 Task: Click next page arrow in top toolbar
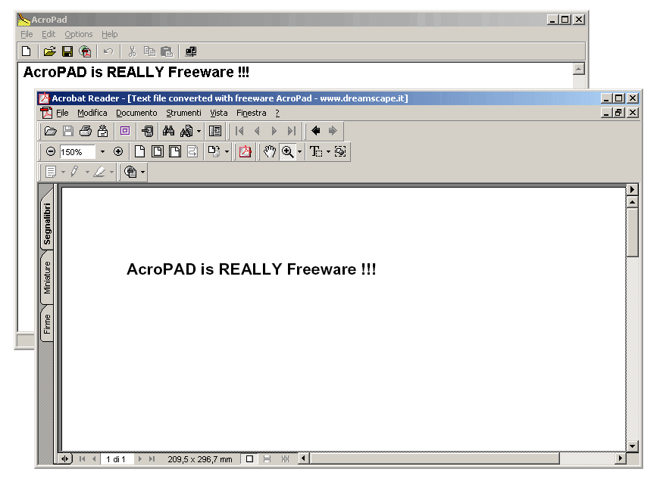[x=274, y=131]
